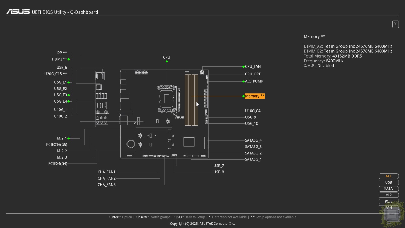Select the SATA6G_1 connector label

pos(253,159)
